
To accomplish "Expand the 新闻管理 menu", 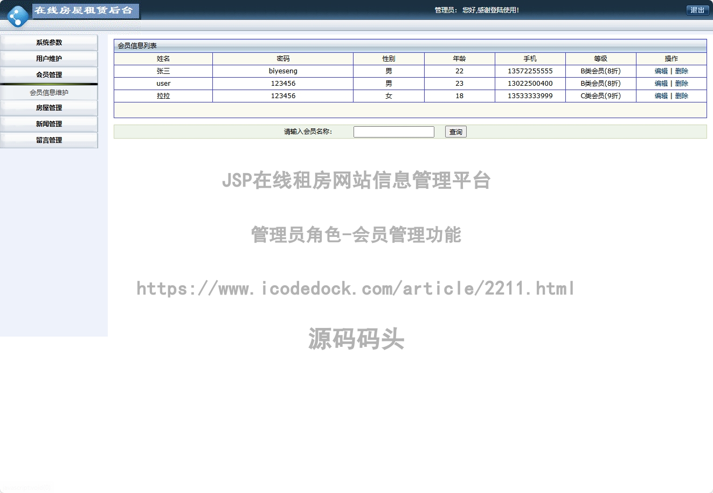I will point(49,124).
